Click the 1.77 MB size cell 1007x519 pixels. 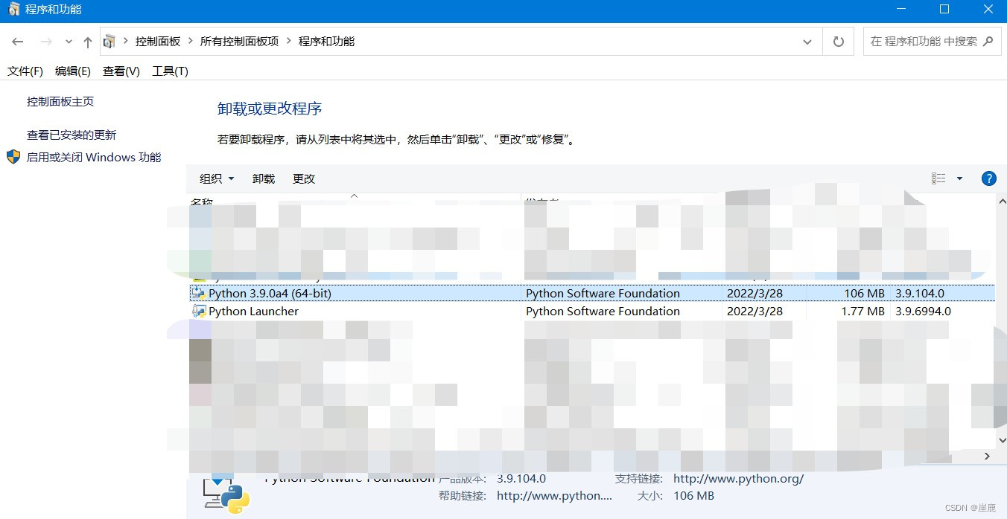coord(863,311)
